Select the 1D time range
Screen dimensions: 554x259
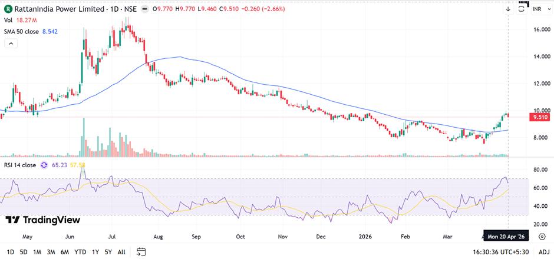(11, 252)
